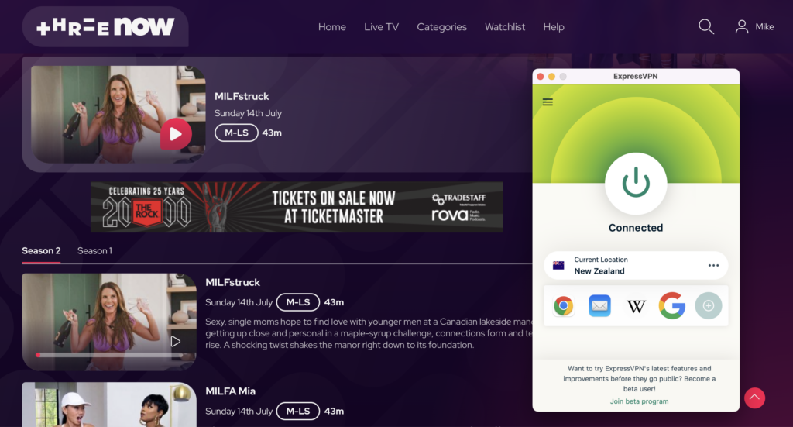This screenshot has height=427, width=793.
Task: Open the Wikipedia shortcut icon
Action: [x=636, y=305]
